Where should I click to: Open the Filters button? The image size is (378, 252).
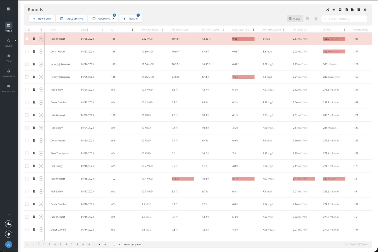130,19
